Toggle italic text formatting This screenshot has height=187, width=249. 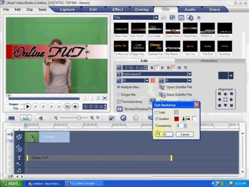(157, 68)
